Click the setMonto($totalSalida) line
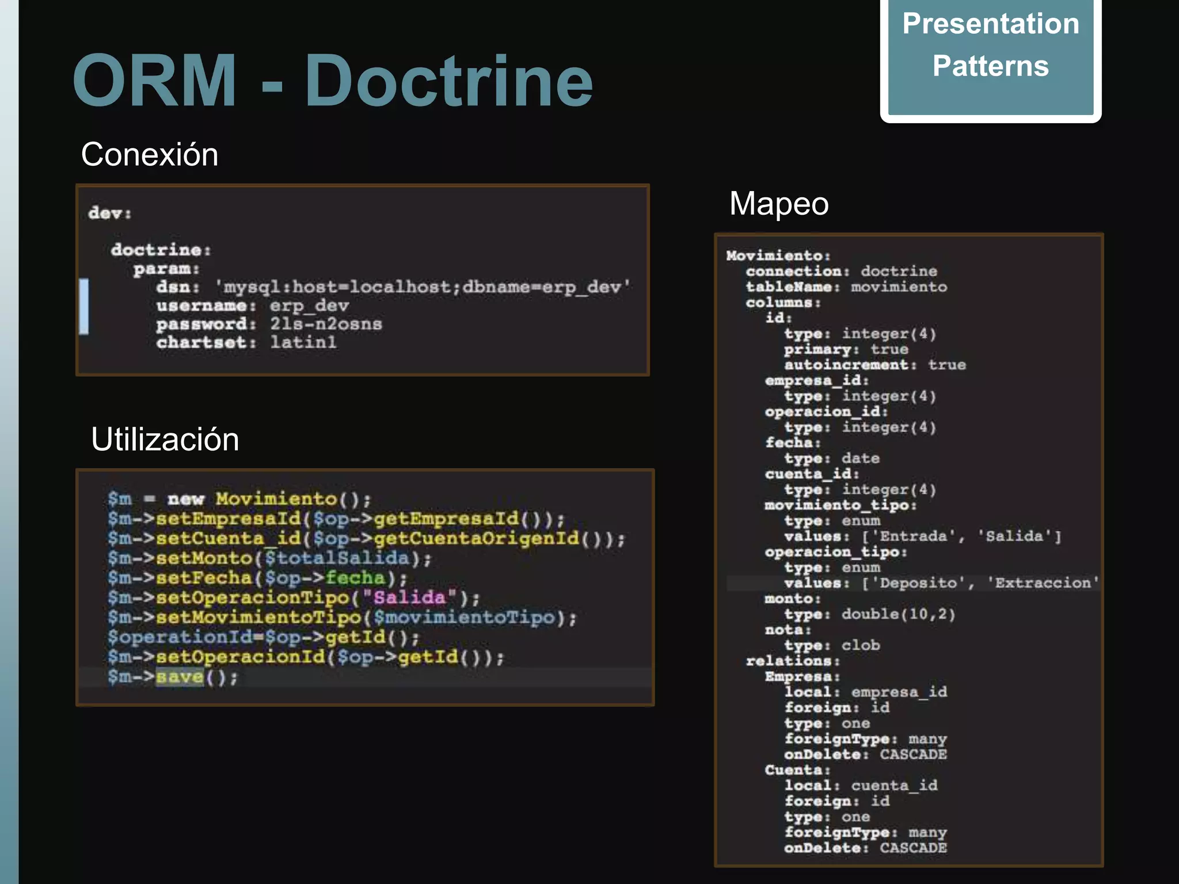Screen dimensions: 1179x884 (x=269, y=558)
